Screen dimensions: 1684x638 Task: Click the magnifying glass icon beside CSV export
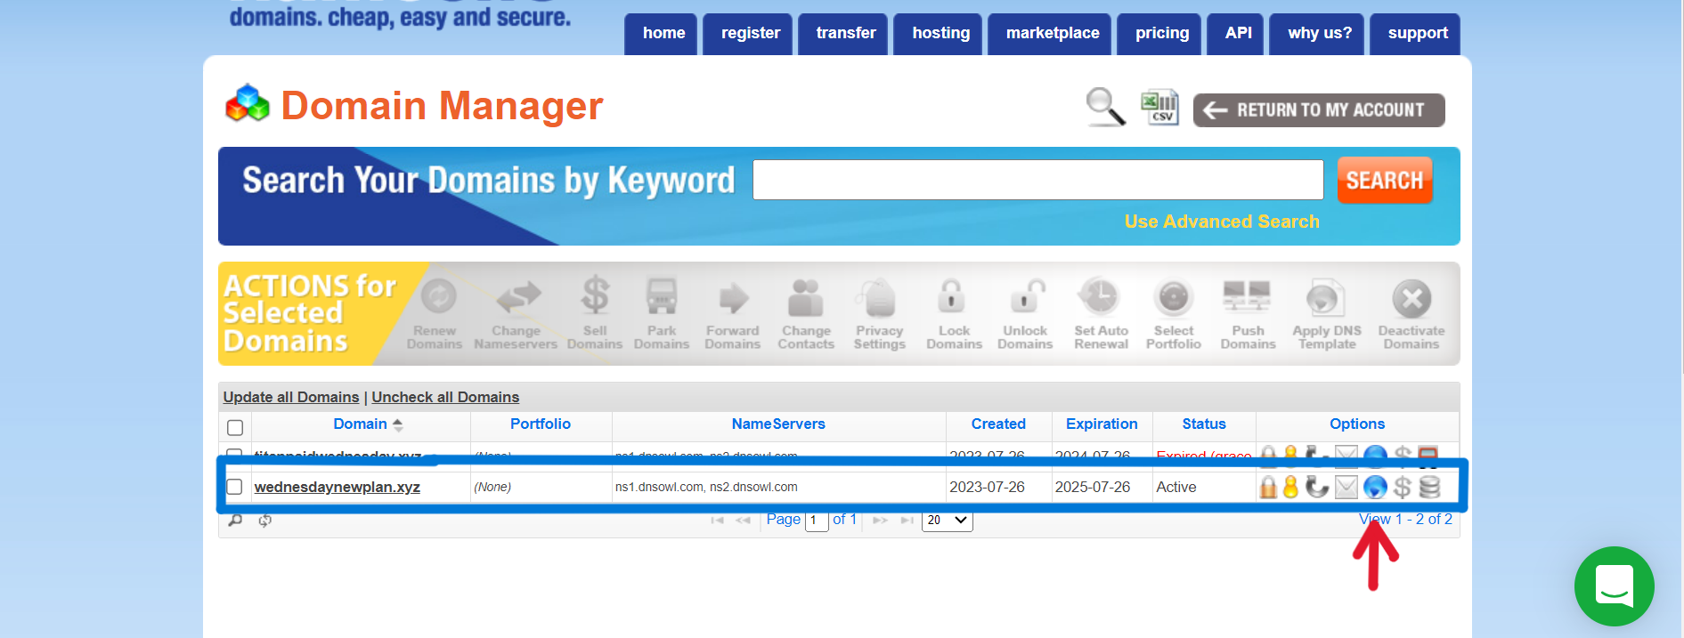[1106, 108]
